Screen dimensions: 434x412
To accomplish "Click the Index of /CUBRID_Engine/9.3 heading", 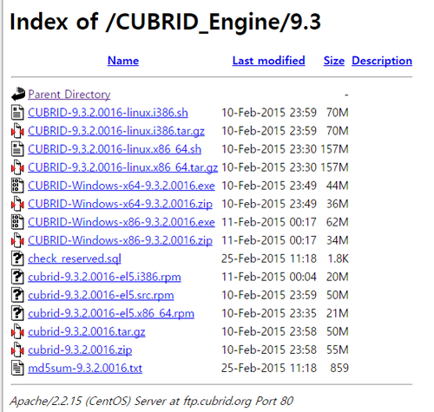I will [165, 22].
